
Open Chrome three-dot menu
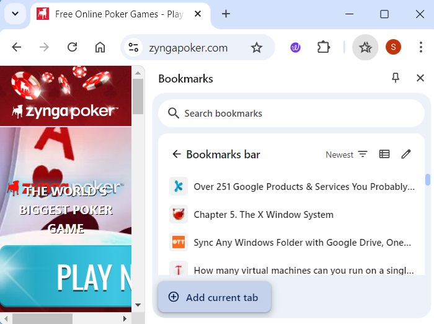pos(421,47)
